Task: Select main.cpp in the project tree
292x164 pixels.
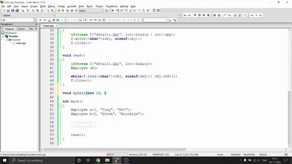Action: (21, 43)
